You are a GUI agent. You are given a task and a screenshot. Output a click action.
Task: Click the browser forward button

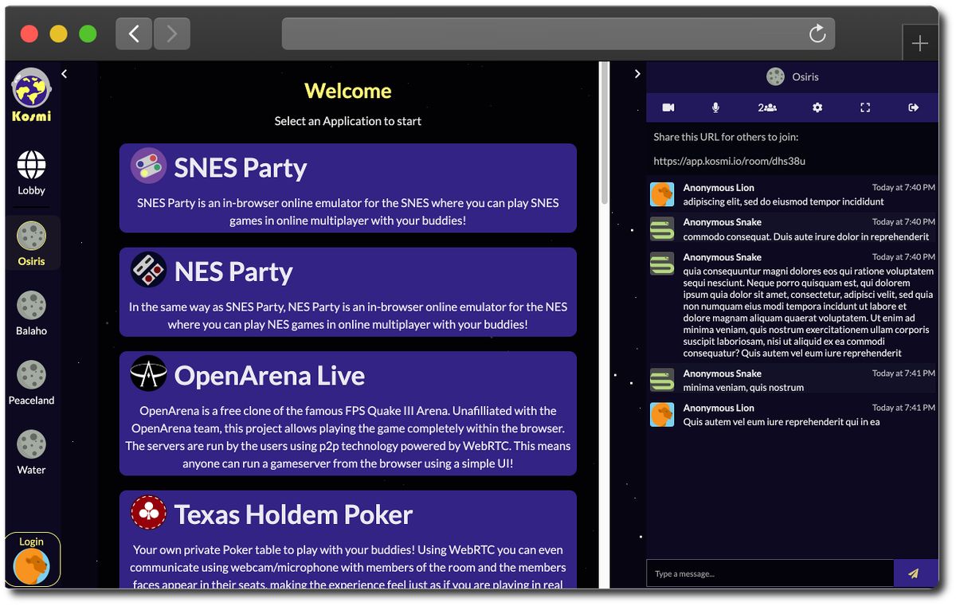tap(171, 33)
